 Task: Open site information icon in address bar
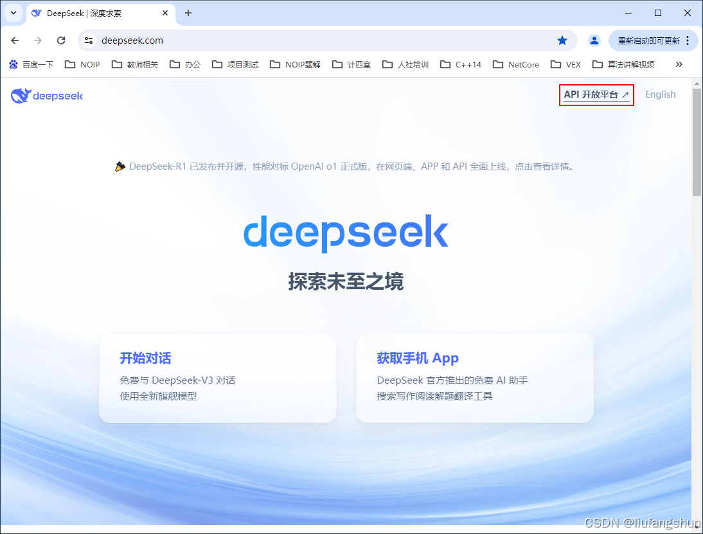coord(89,40)
